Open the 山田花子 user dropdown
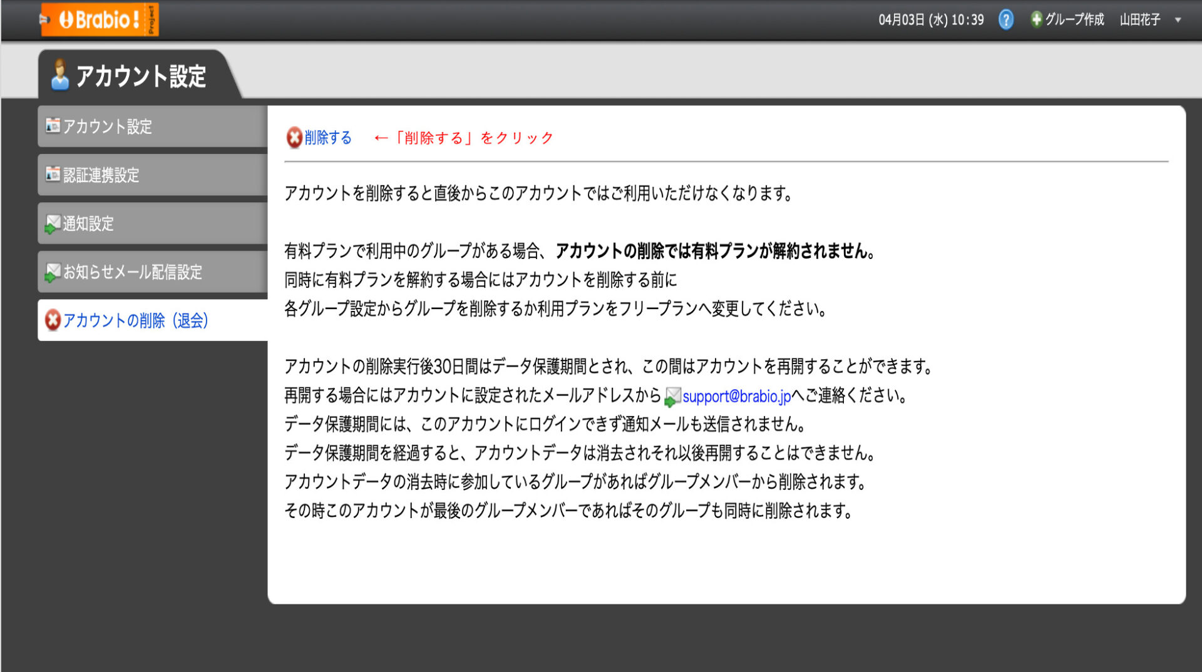This screenshot has height=672, width=1202. [1141, 19]
